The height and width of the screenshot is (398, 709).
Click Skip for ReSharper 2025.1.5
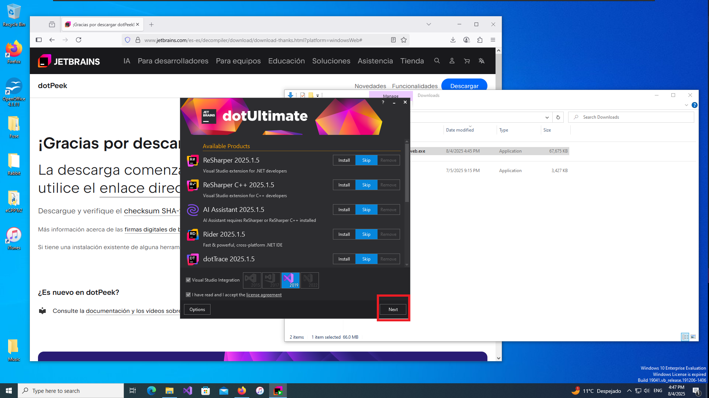click(x=366, y=160)
